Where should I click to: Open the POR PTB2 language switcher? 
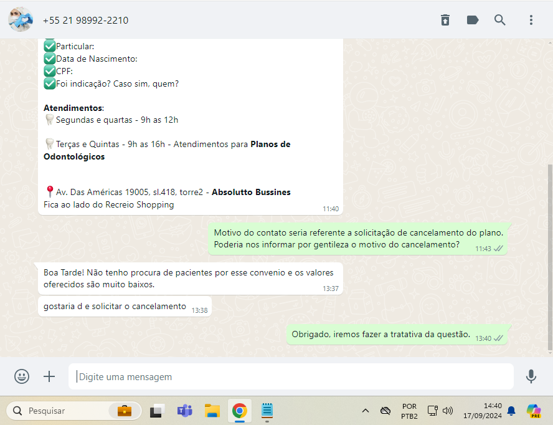point(409,411)
